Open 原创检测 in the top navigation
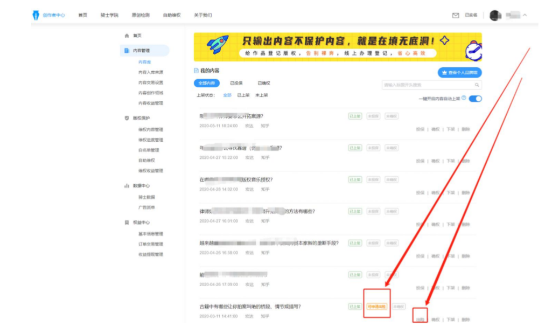This screenshot has width=545, height=333. coord(141,15)
